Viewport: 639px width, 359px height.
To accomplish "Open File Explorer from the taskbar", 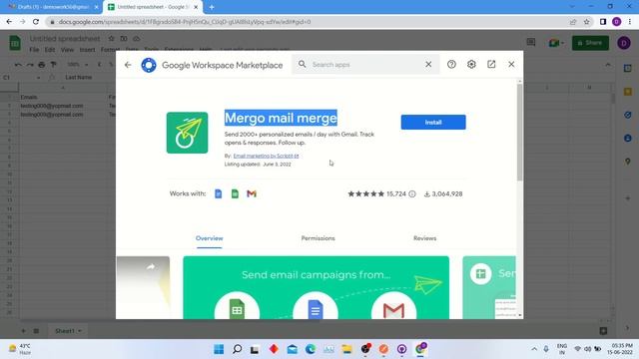I will (x=346, y=349).
